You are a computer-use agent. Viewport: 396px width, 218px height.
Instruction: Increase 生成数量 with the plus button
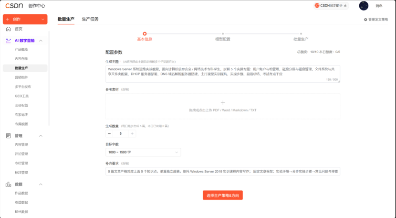coord(132,134)
